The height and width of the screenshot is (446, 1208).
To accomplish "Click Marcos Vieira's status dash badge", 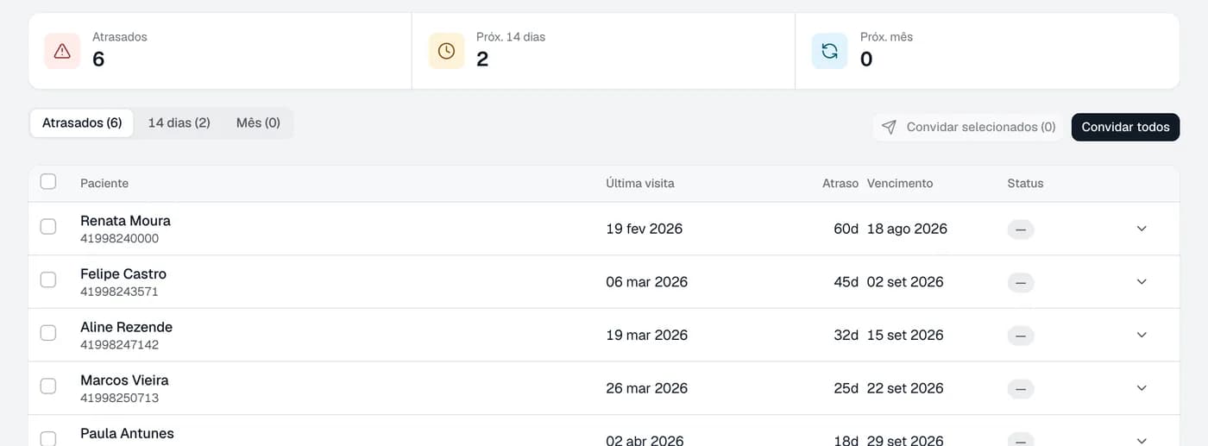I will click(1020, 389).
